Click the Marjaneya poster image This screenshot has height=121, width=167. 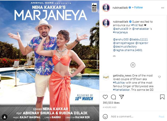(50, 60)
